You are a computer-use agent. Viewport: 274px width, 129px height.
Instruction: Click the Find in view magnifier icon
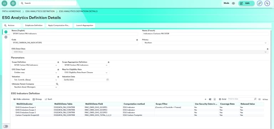click(x=255, y=99)
